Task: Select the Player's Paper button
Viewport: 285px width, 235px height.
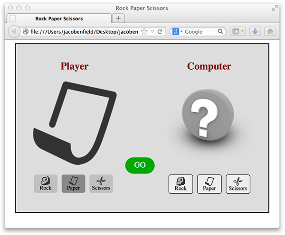Action: [74, 183]
